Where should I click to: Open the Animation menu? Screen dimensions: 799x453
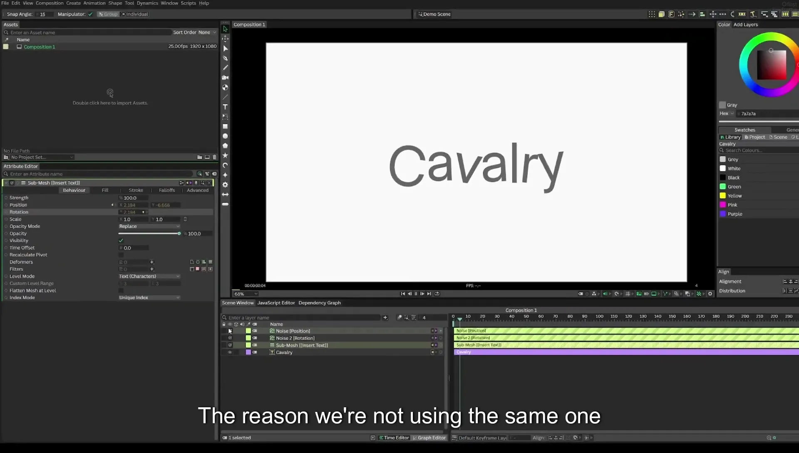pyautogui.click(x=94, y=3)
